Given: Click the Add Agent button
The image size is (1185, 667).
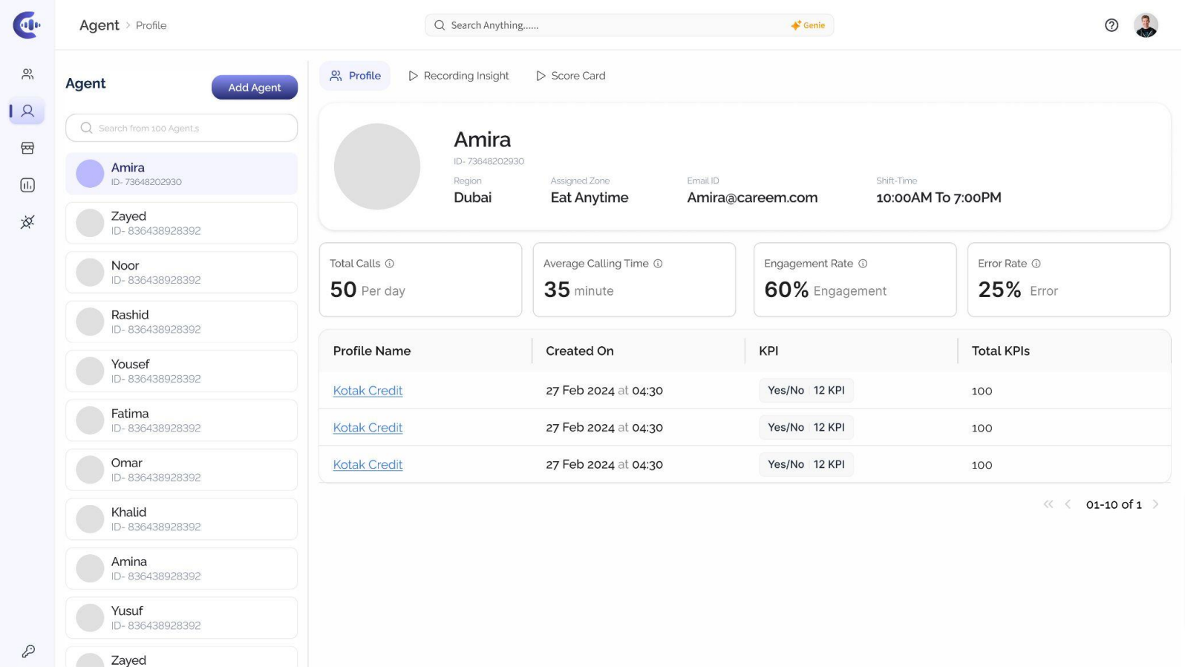Looking at the screenshot, I should point(254,88).
